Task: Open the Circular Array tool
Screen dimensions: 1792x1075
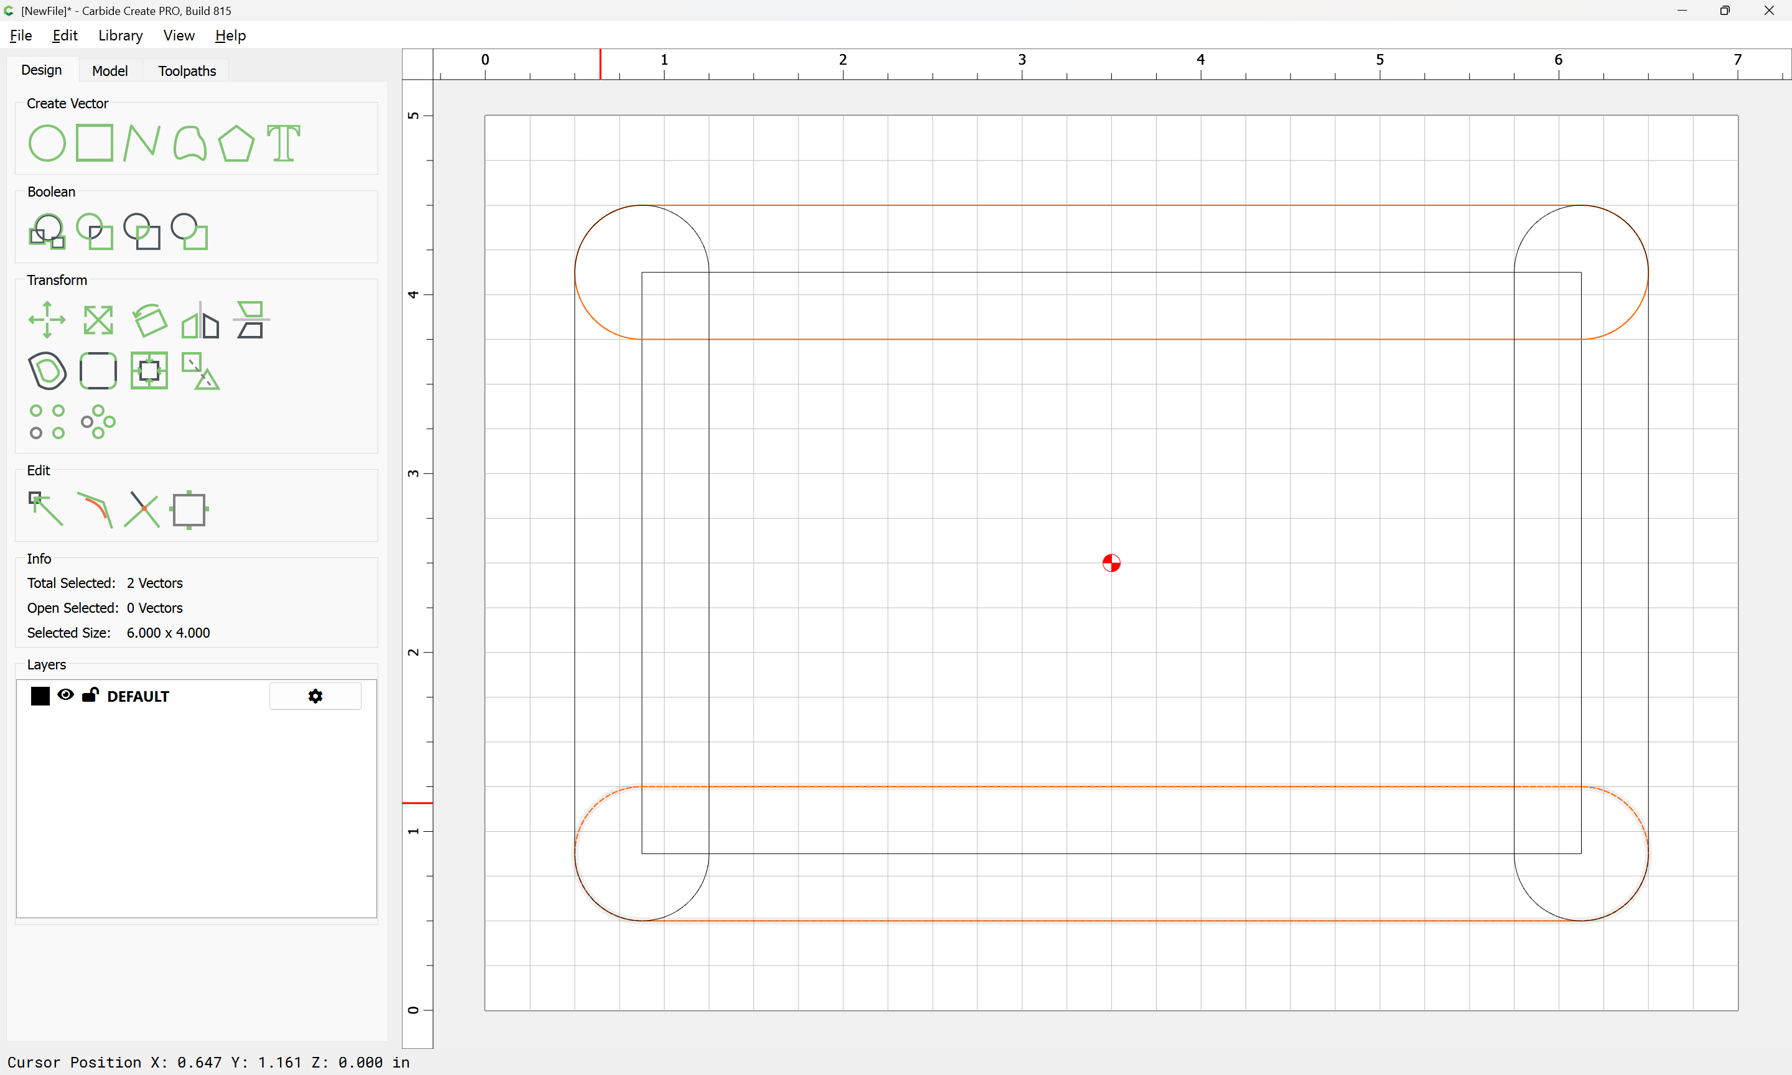Action: click(98, 422)
